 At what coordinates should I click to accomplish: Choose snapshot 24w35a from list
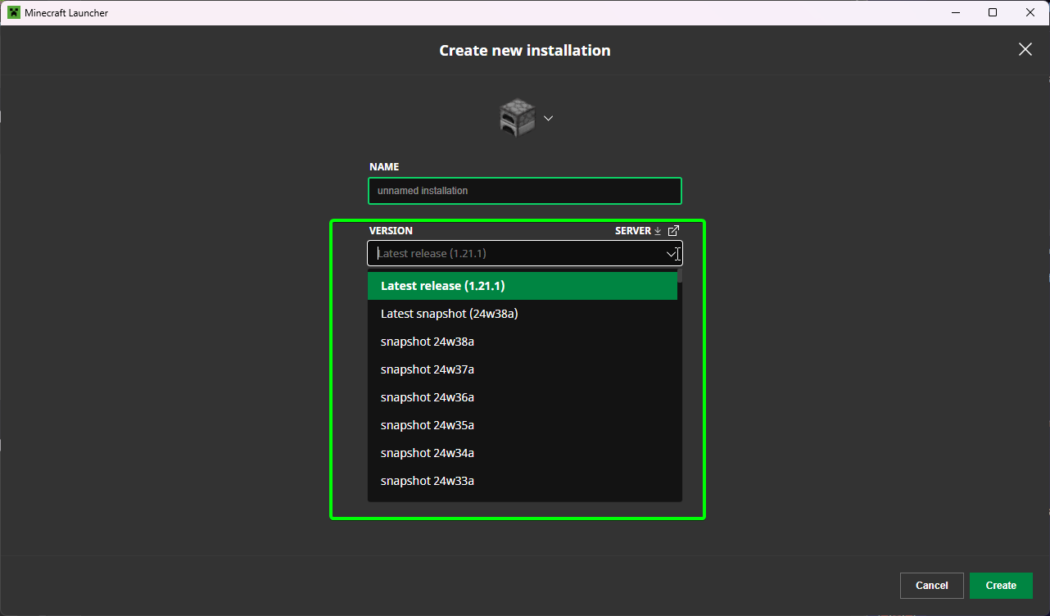pos(523,425)
